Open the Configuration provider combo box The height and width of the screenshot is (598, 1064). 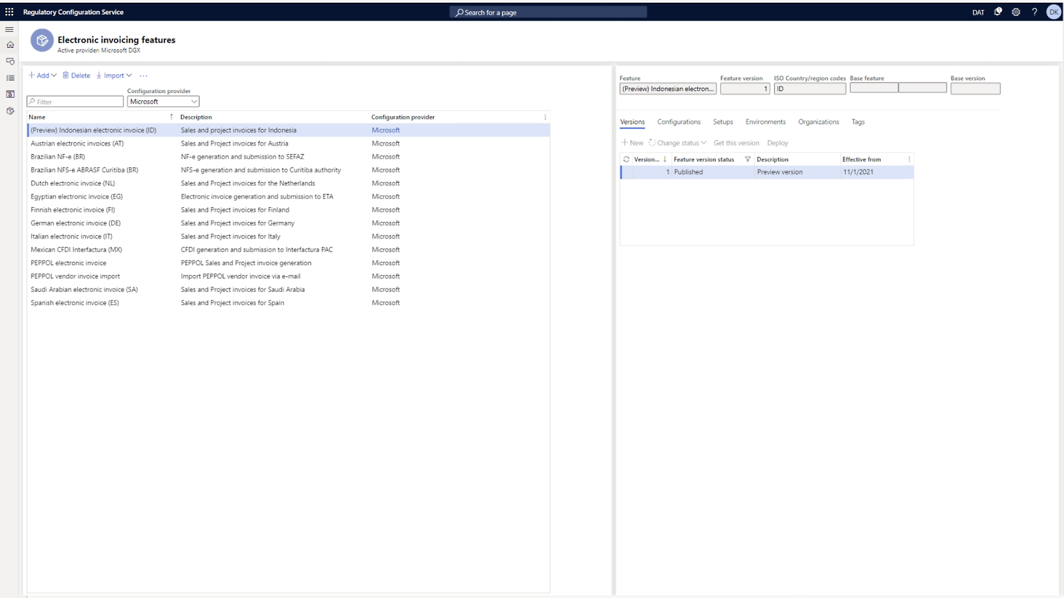[x=163, y=102]
